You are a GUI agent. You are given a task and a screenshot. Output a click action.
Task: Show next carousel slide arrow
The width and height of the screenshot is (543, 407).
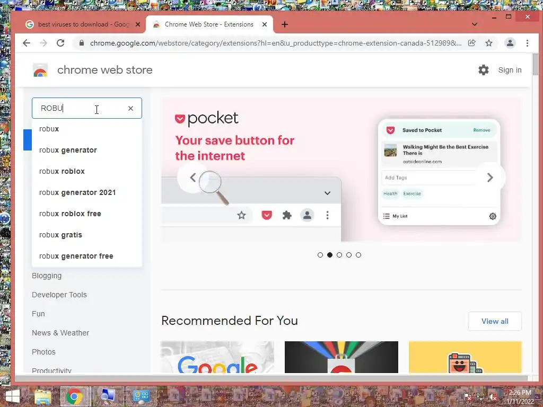[489, 178]
